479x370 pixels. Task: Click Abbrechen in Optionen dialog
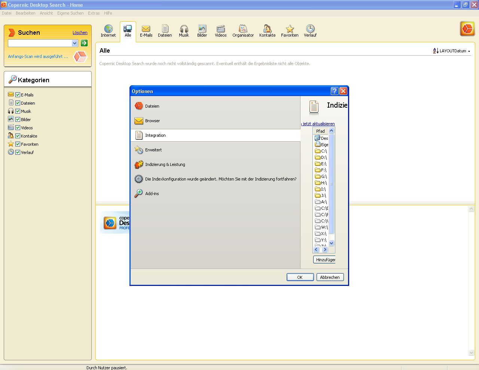point(330,277)
